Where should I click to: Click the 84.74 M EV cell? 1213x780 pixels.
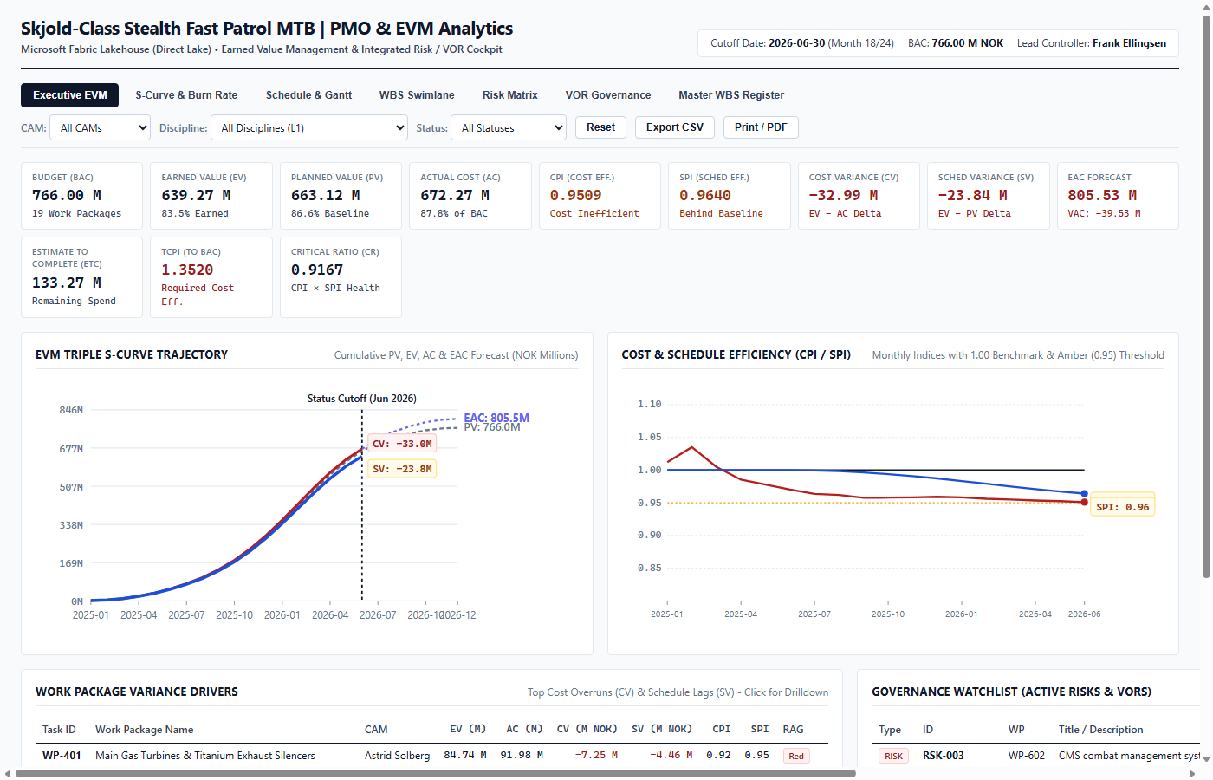465,756
